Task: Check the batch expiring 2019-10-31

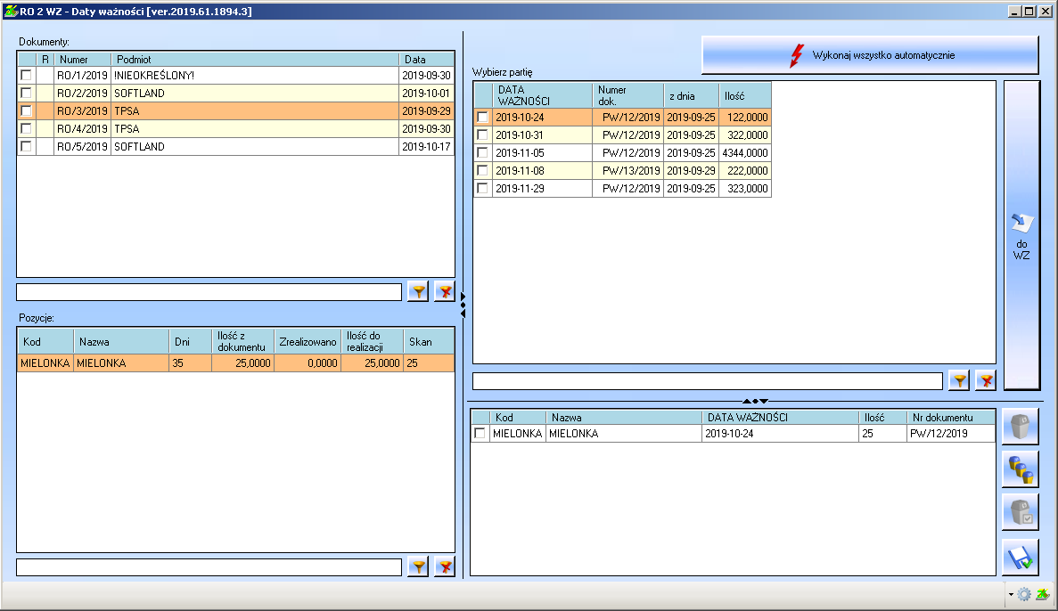Action: coord(482,134)
